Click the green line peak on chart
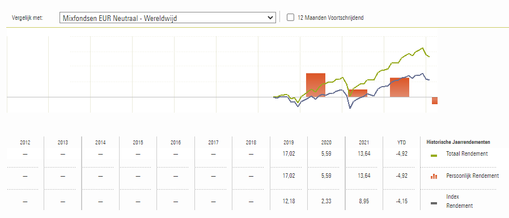The image size is (509, 218). 422,48
